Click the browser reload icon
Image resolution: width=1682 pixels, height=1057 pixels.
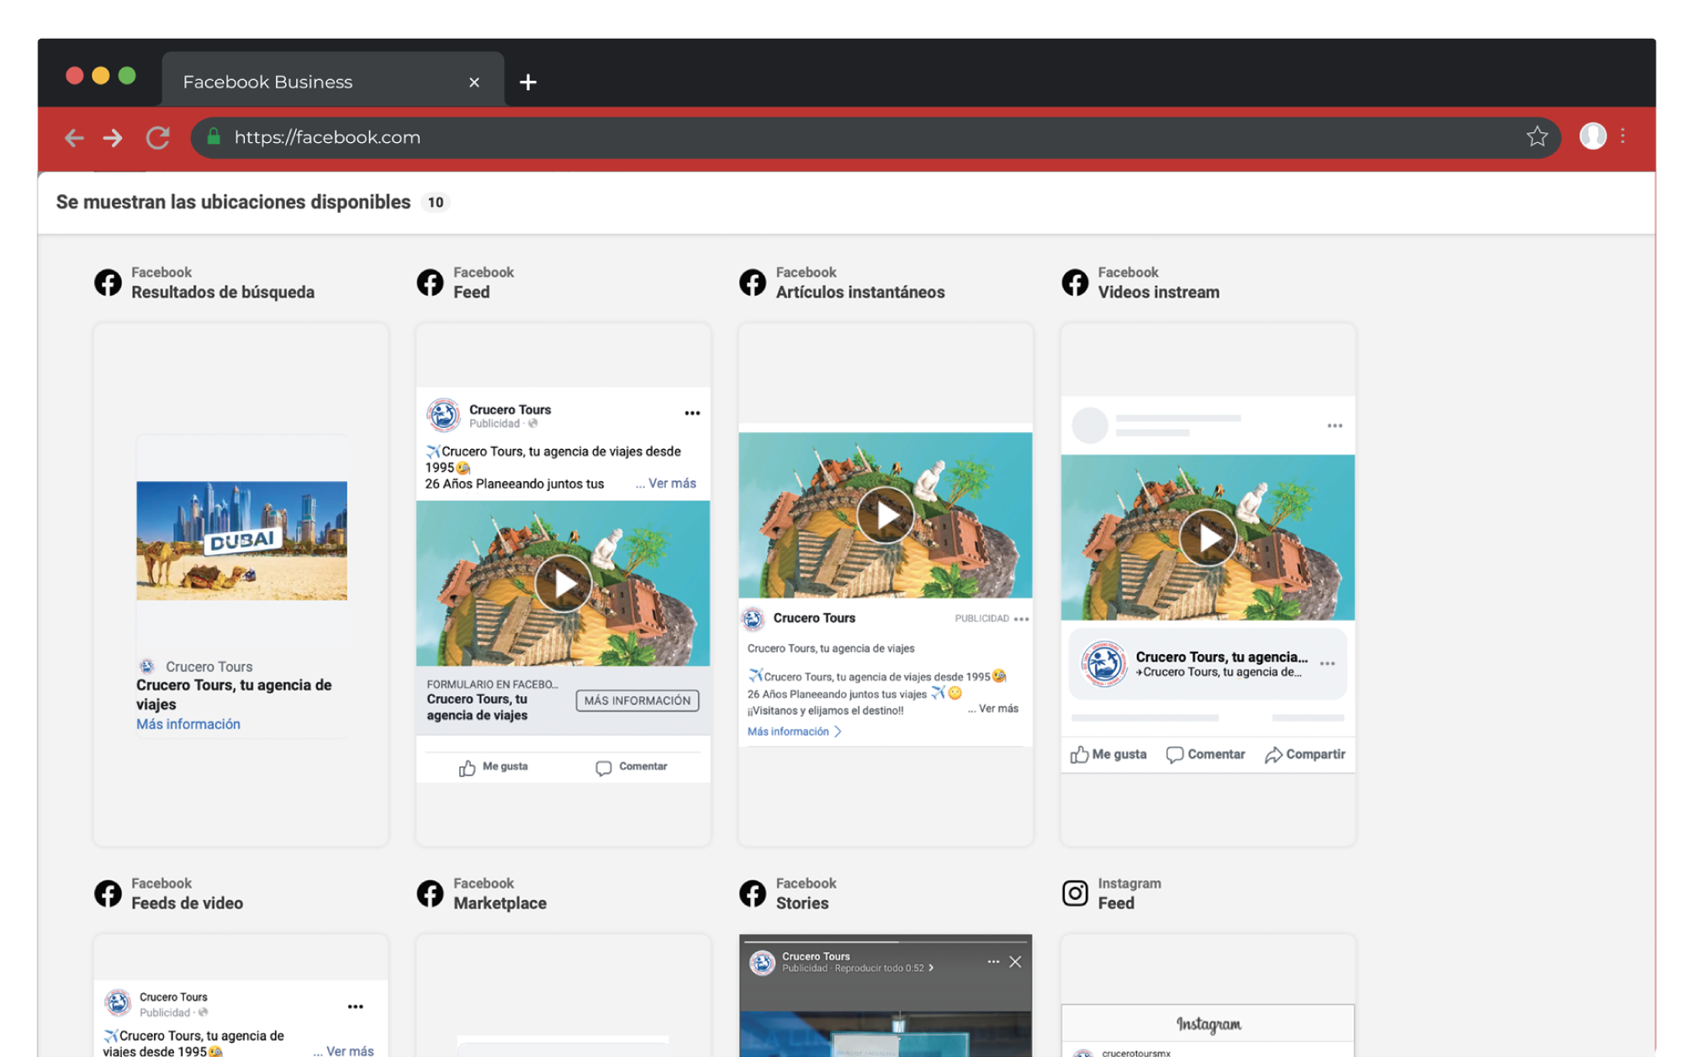pyautogui.click(x=158, y=137)
